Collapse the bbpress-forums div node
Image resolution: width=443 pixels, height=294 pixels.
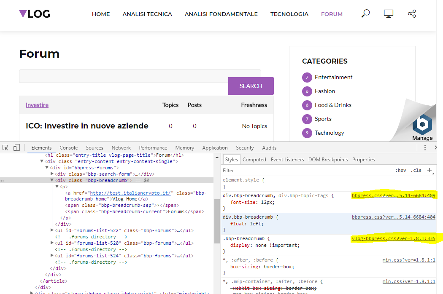47,167
